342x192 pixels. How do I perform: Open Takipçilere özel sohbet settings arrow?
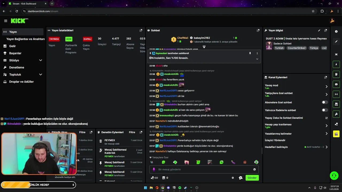pos(326,94)
